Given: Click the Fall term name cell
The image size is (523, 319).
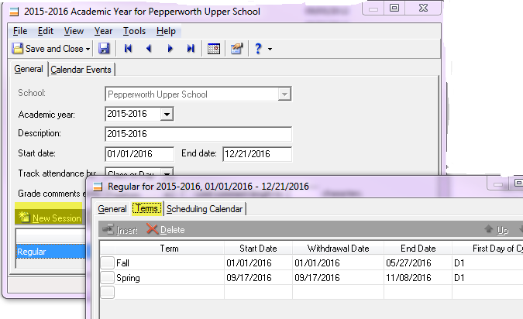Looking at the screenshot, I should 170,263.
